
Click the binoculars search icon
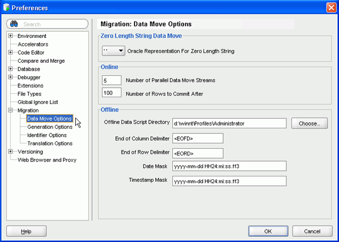tap(14, 24)
